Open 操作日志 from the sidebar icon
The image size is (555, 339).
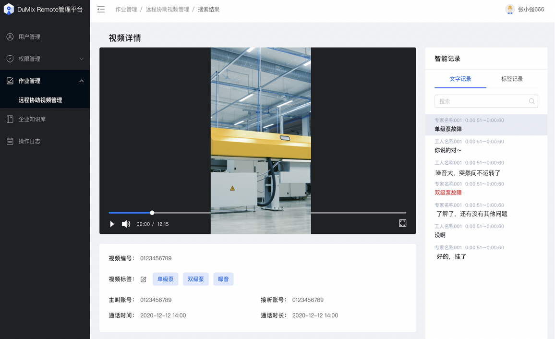pos(10,141)
